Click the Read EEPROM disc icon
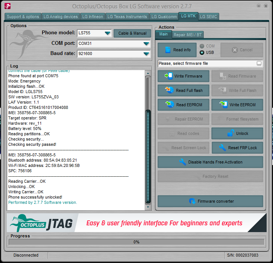Image resolution: width=273 pixels, height=263 pixels. [x=170, y=104]
